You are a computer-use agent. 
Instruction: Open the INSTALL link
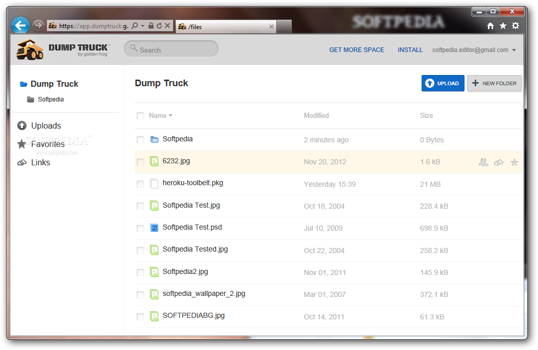[410, 50]
